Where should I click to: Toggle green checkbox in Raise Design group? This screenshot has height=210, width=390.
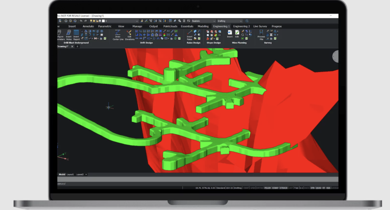199,39
